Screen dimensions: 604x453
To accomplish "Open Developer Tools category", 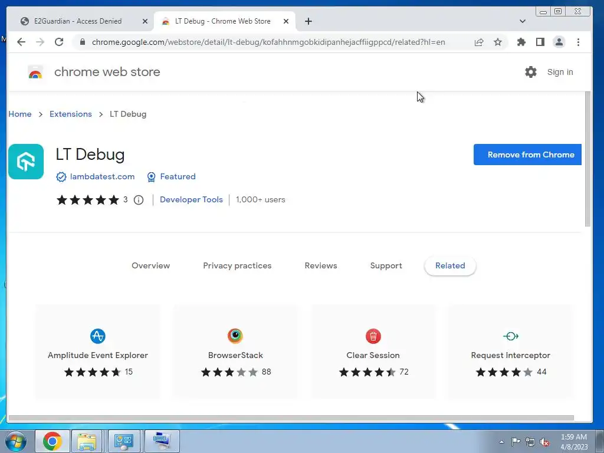I will pos(191,199).
